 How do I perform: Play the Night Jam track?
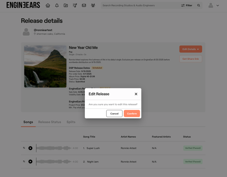click(x=30, y=162)
